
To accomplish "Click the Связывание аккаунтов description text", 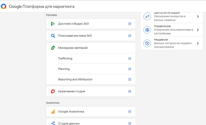I will [x=170, y=18].
